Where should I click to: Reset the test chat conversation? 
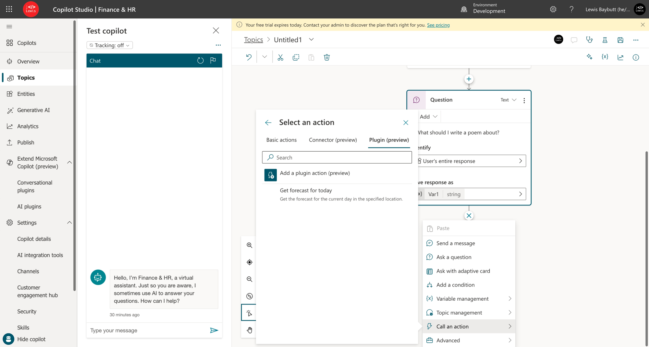tap(201, 61)
